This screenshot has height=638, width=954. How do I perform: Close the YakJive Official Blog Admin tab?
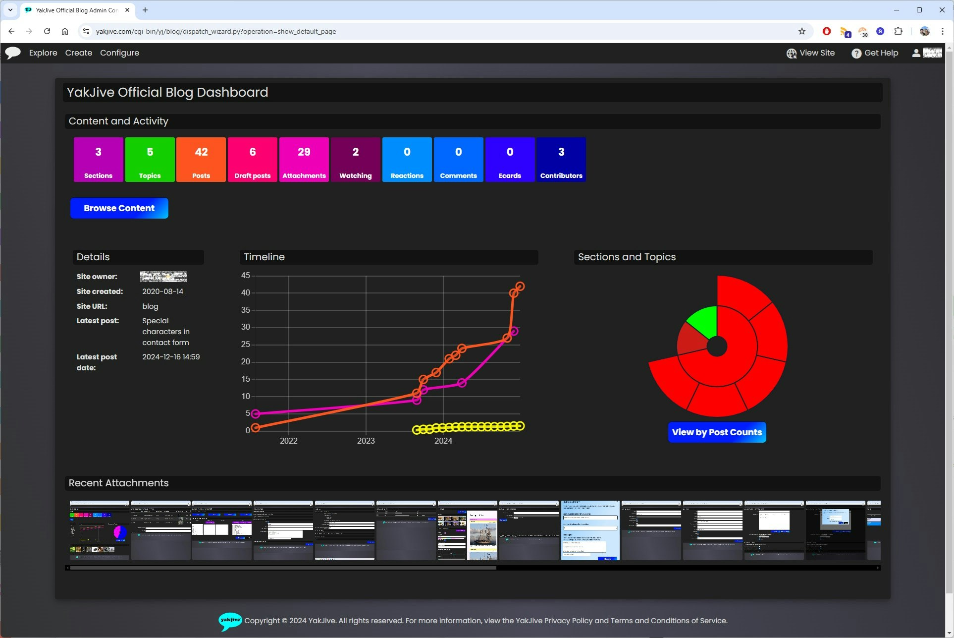click(x=127, y=10)
